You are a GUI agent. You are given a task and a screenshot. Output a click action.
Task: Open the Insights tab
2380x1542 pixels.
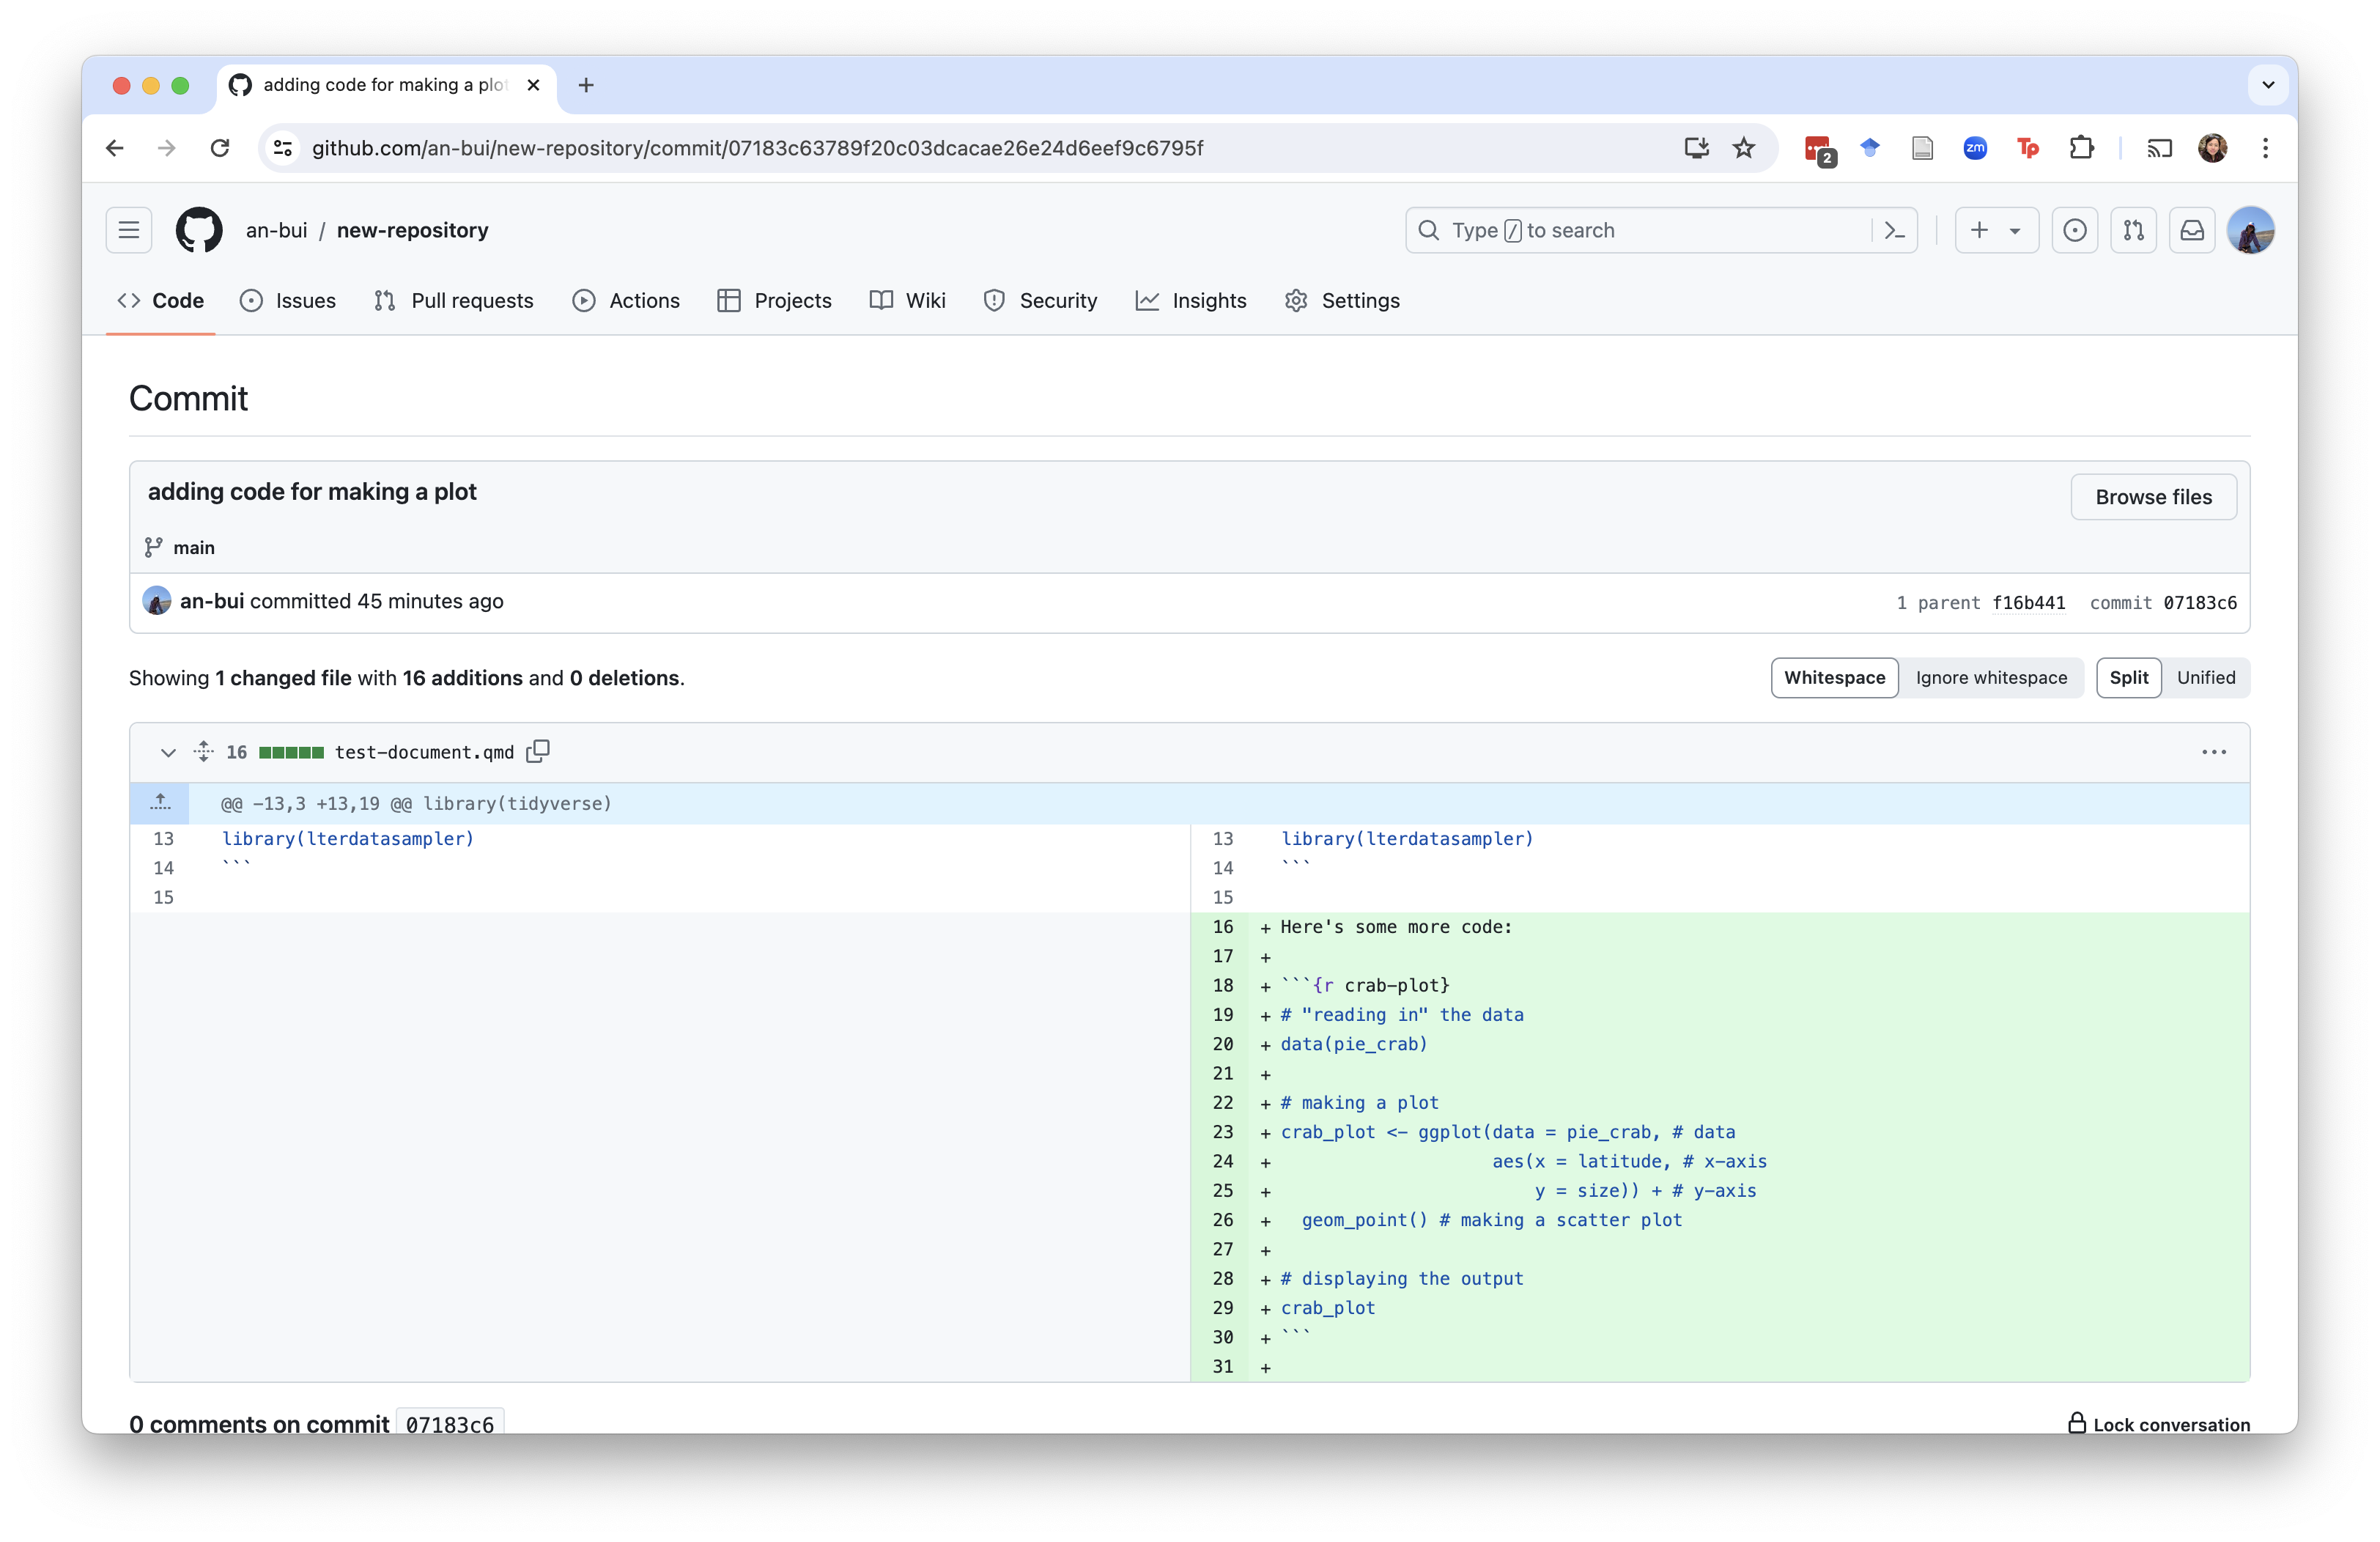coord(1191,301)
